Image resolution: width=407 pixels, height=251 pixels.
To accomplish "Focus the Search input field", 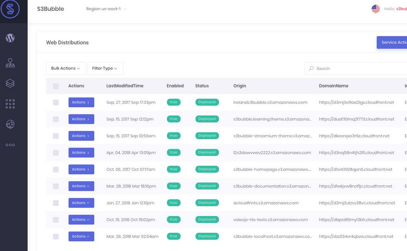I will 356,69.
